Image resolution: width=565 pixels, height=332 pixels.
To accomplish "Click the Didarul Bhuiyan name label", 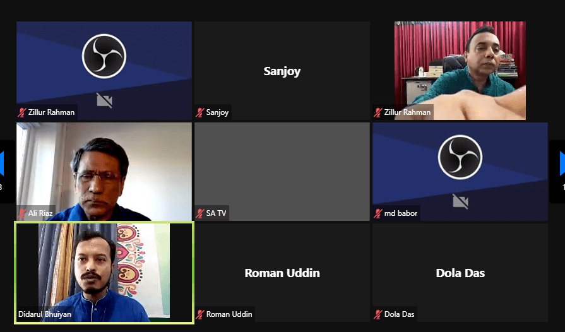I will pyautogui.click(x=45, y=314).
